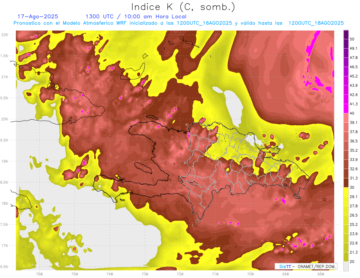Viewport: 360px width, 278px height.
Task: Click the '42.6' legend value
Action: click(354, 95)
